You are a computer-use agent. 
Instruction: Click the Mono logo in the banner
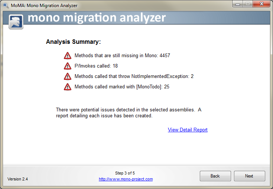click(x=16, y=22)
